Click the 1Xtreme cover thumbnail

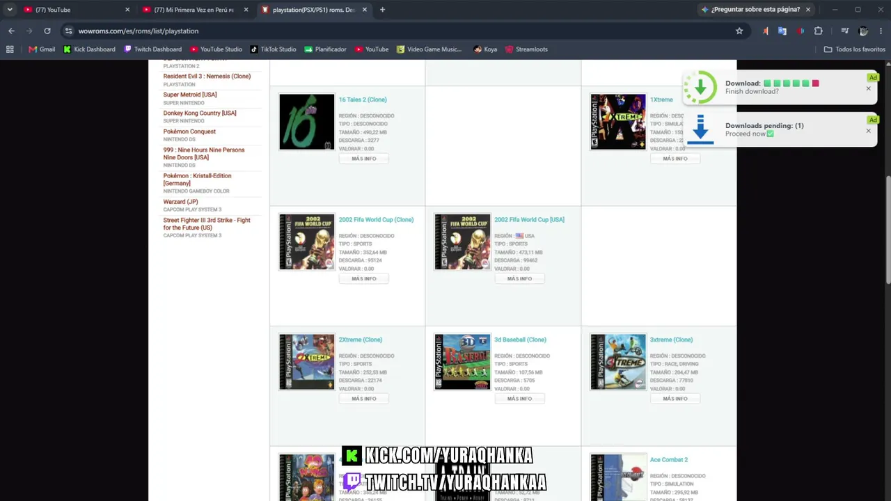(618, 122)
